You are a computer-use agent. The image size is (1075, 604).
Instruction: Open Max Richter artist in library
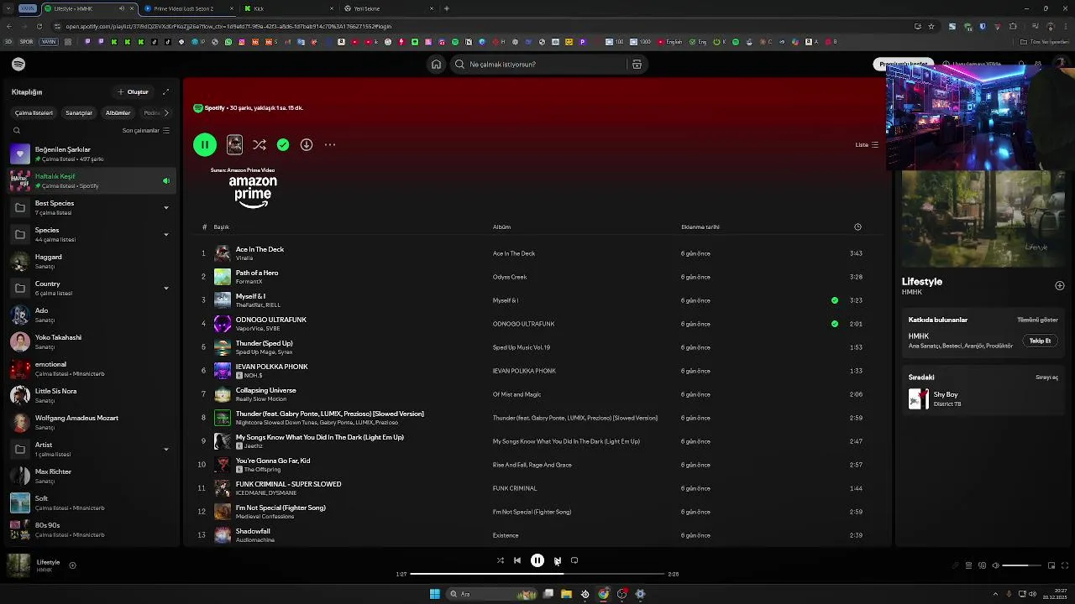[90, 476]
